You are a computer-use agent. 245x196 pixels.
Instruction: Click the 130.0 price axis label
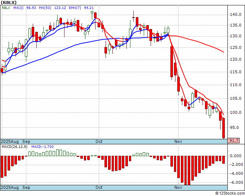coord(236,36)
